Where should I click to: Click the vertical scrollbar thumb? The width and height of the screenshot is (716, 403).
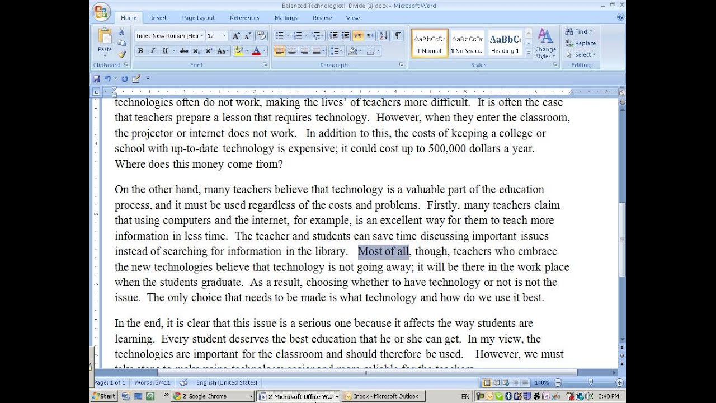(x=621, y=240)
